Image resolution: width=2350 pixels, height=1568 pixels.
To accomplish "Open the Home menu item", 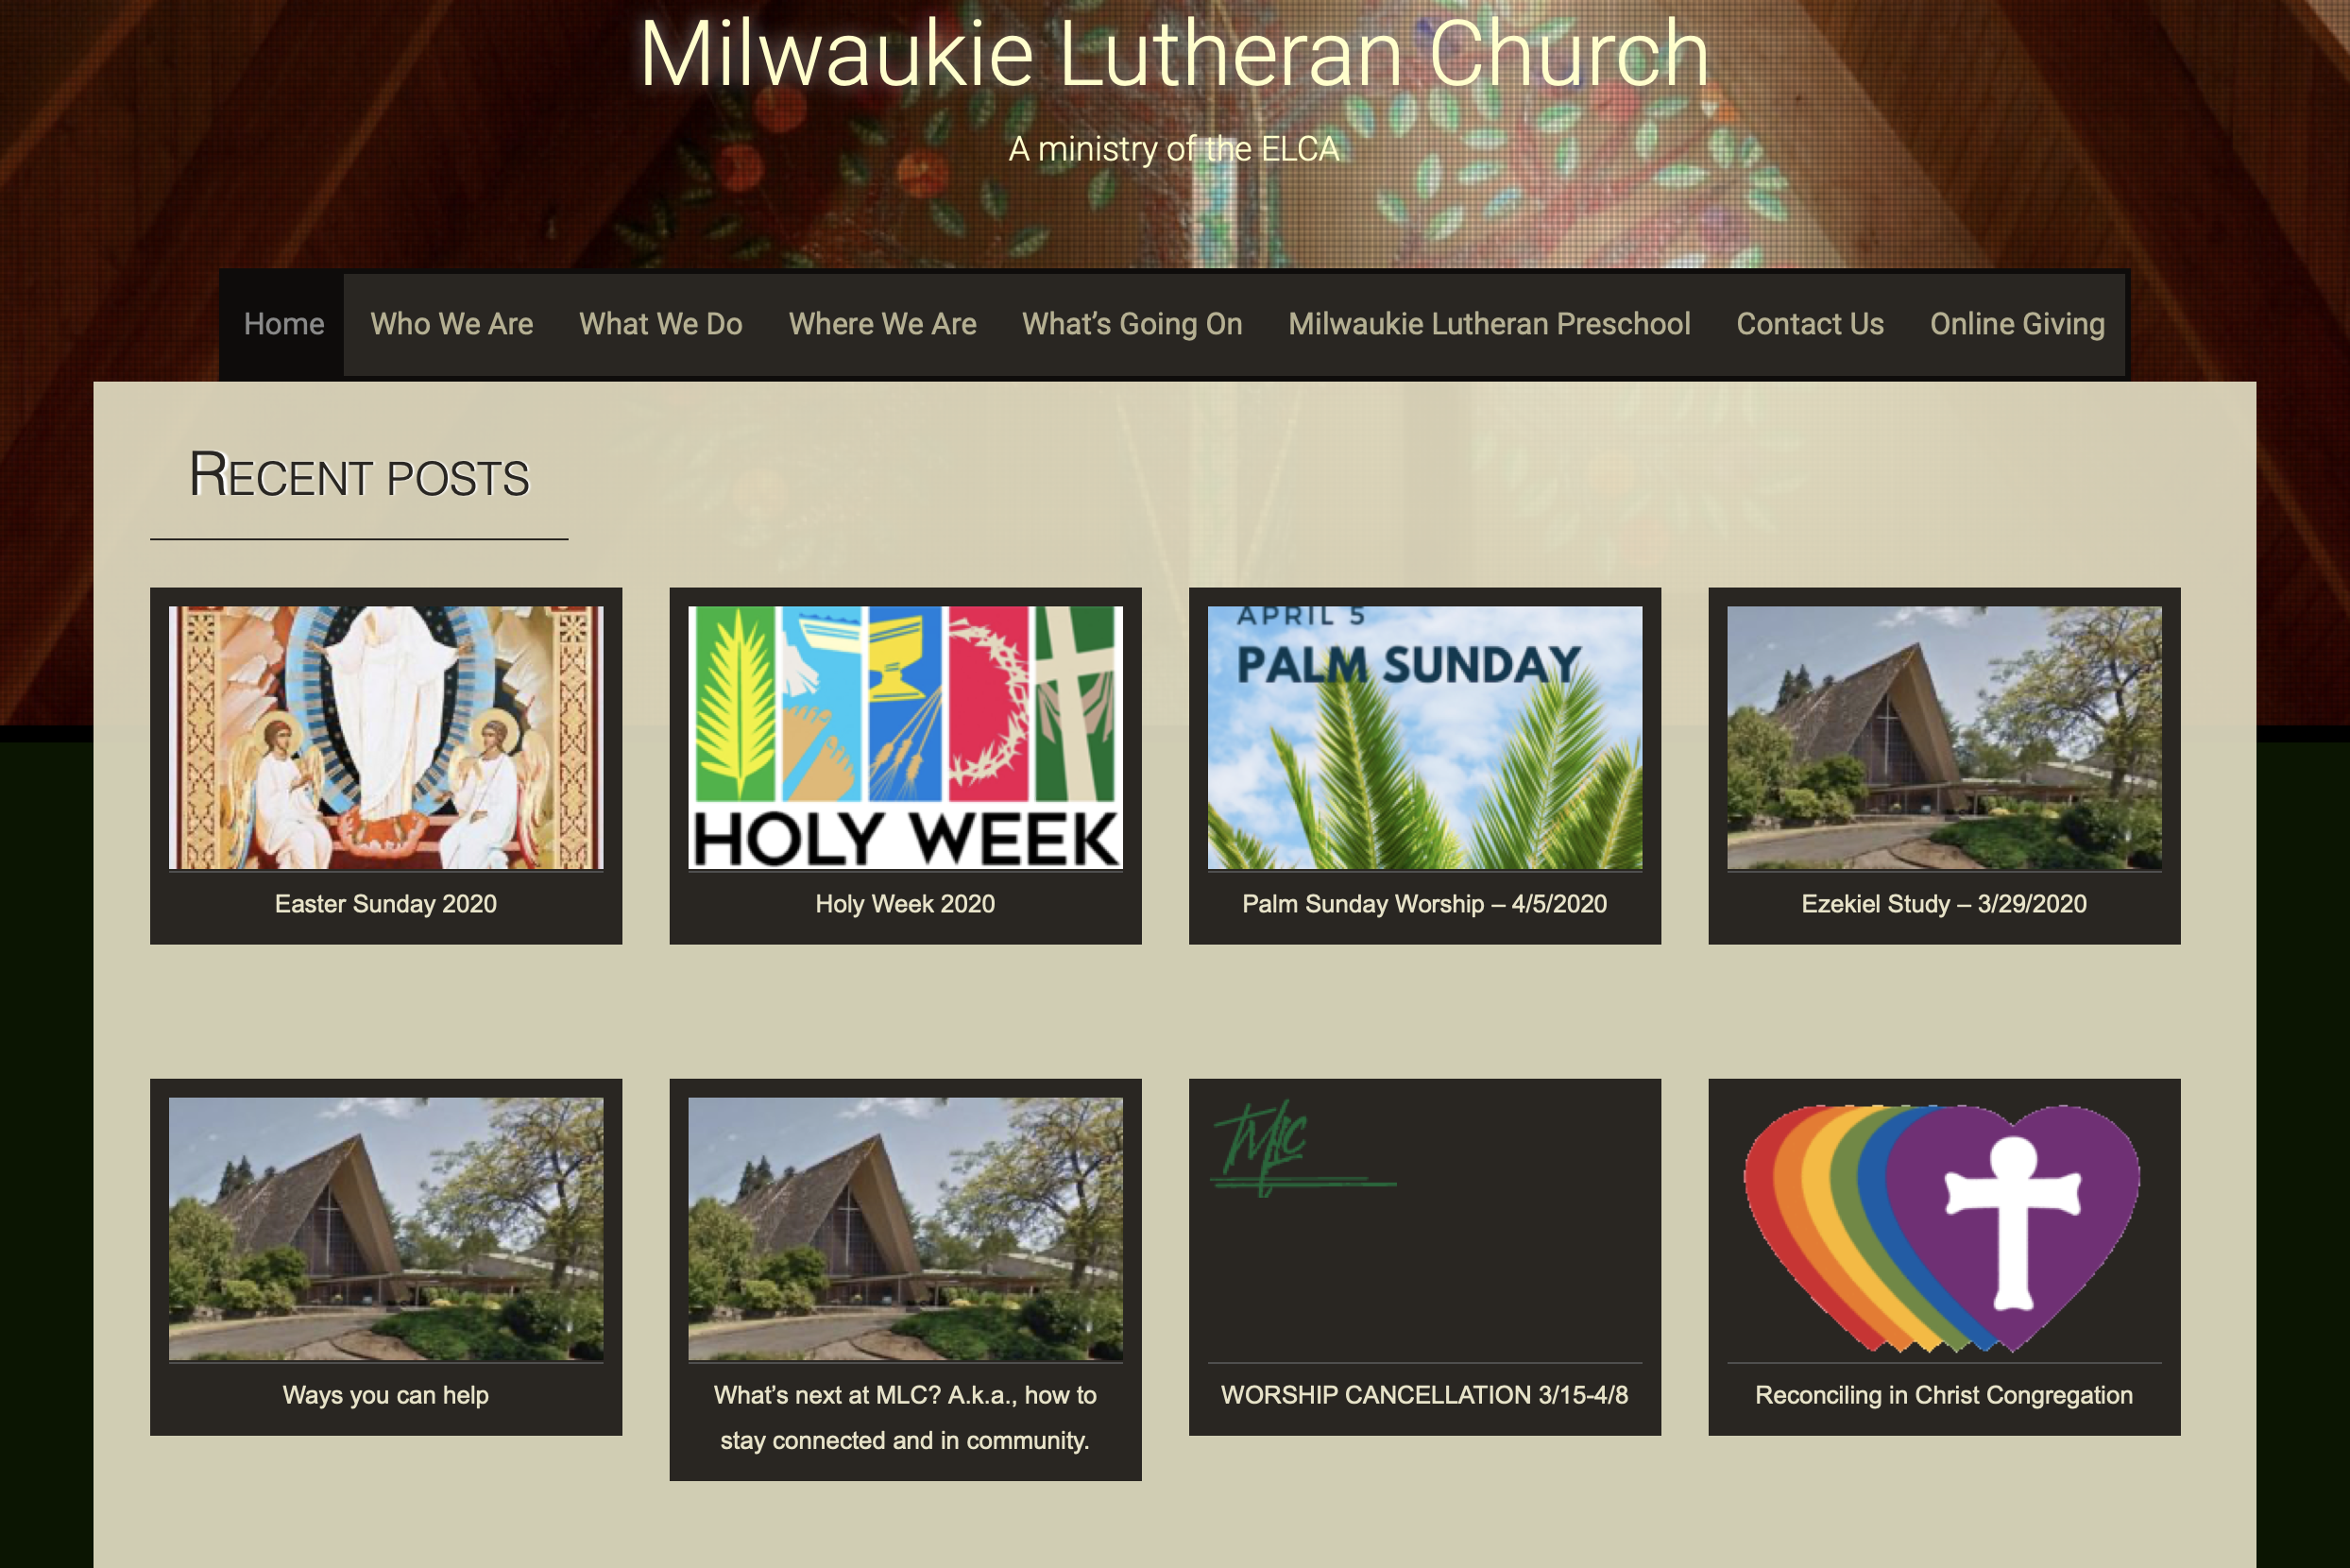I will point(284,324).
